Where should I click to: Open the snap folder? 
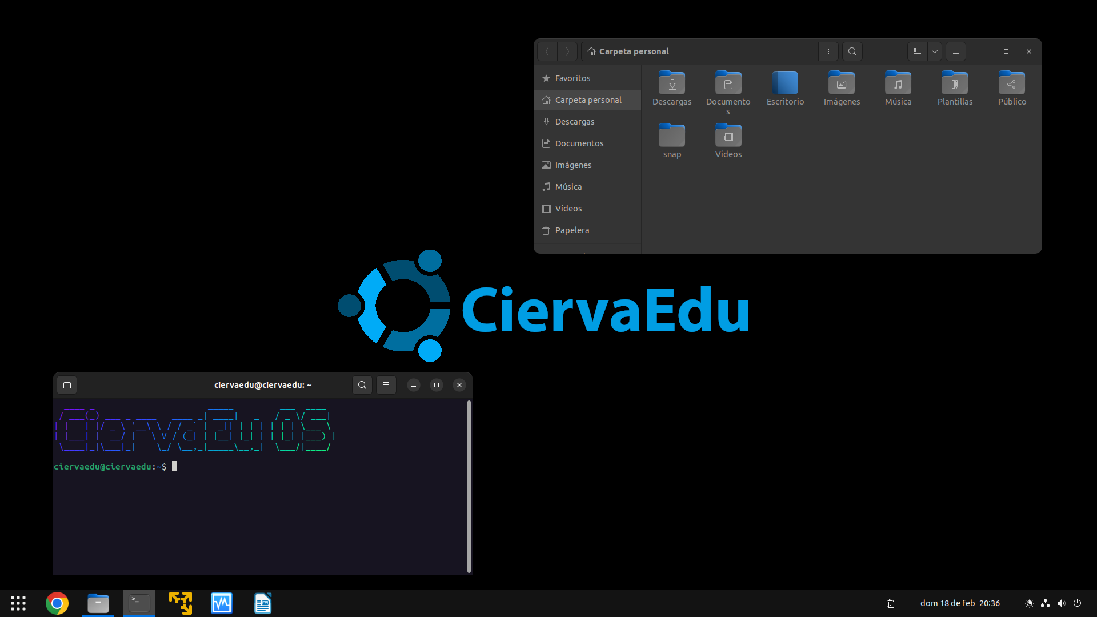click(x=672, y=141)
